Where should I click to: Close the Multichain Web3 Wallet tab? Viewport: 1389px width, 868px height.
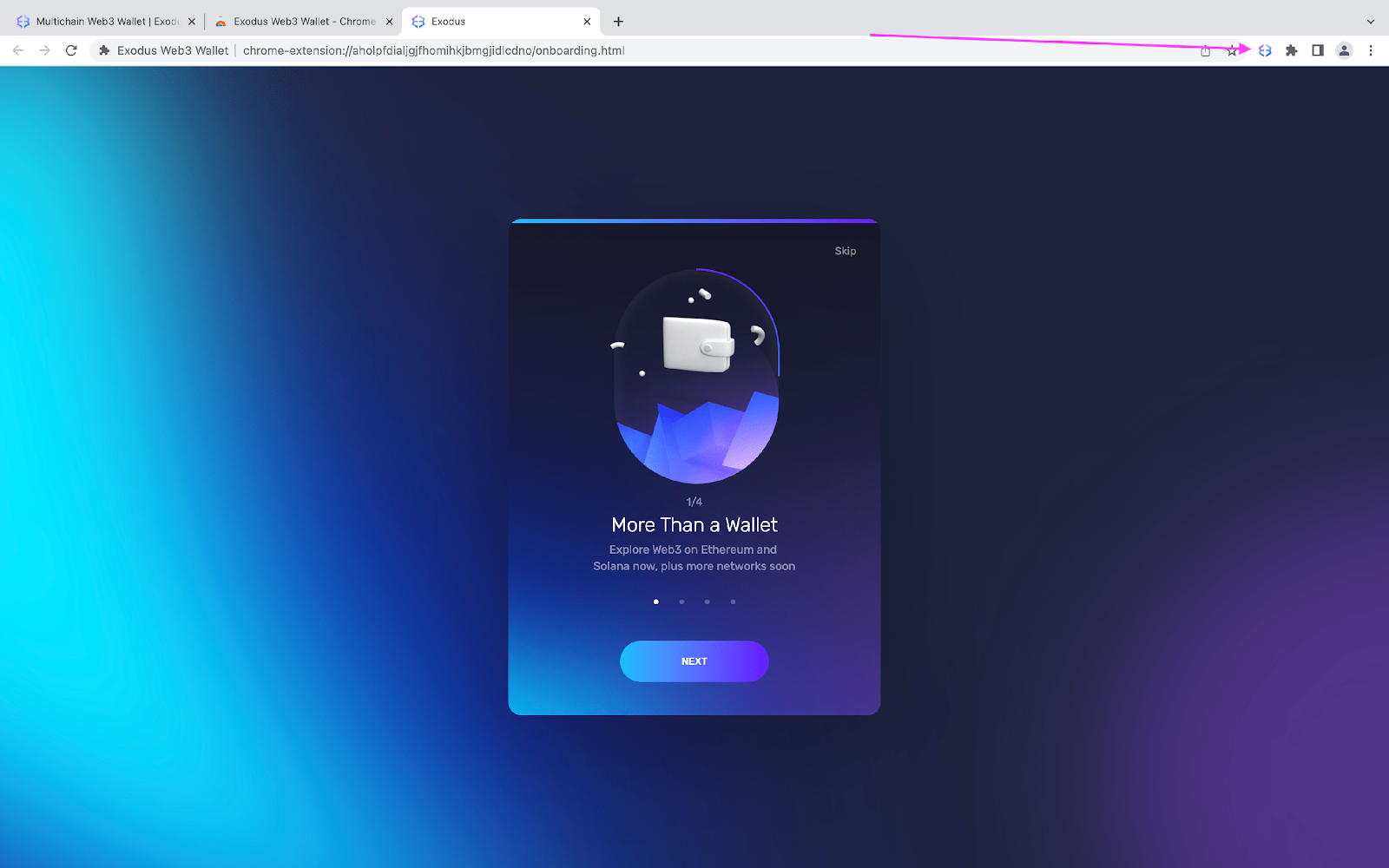coord(192,22)
